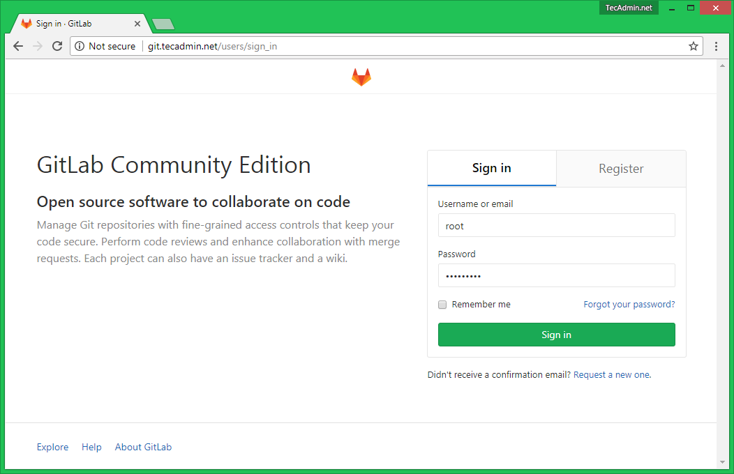
Task: Open the About GitLab footer link
Action: pyautogui.click(x=143, y=447)
